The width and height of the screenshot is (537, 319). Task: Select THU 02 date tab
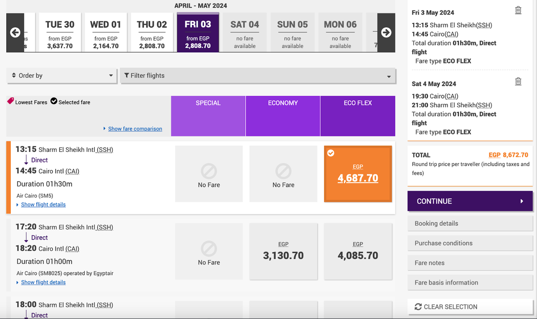[152, 33]
